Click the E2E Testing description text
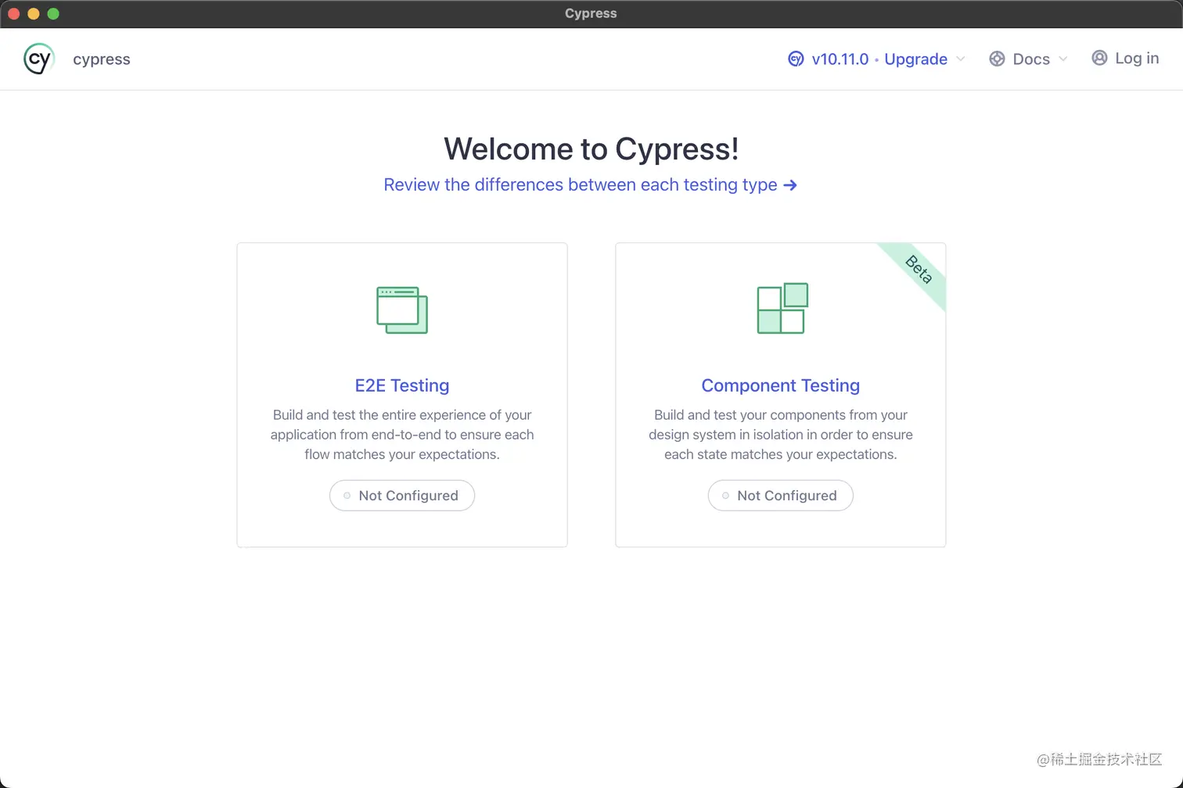 402,435
